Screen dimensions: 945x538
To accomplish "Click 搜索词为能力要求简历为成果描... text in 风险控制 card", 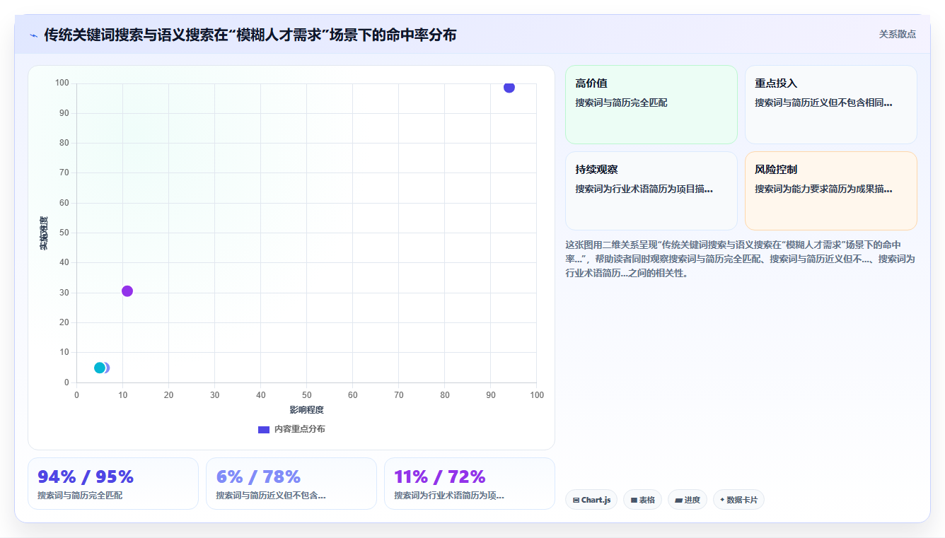I will 823,189.
